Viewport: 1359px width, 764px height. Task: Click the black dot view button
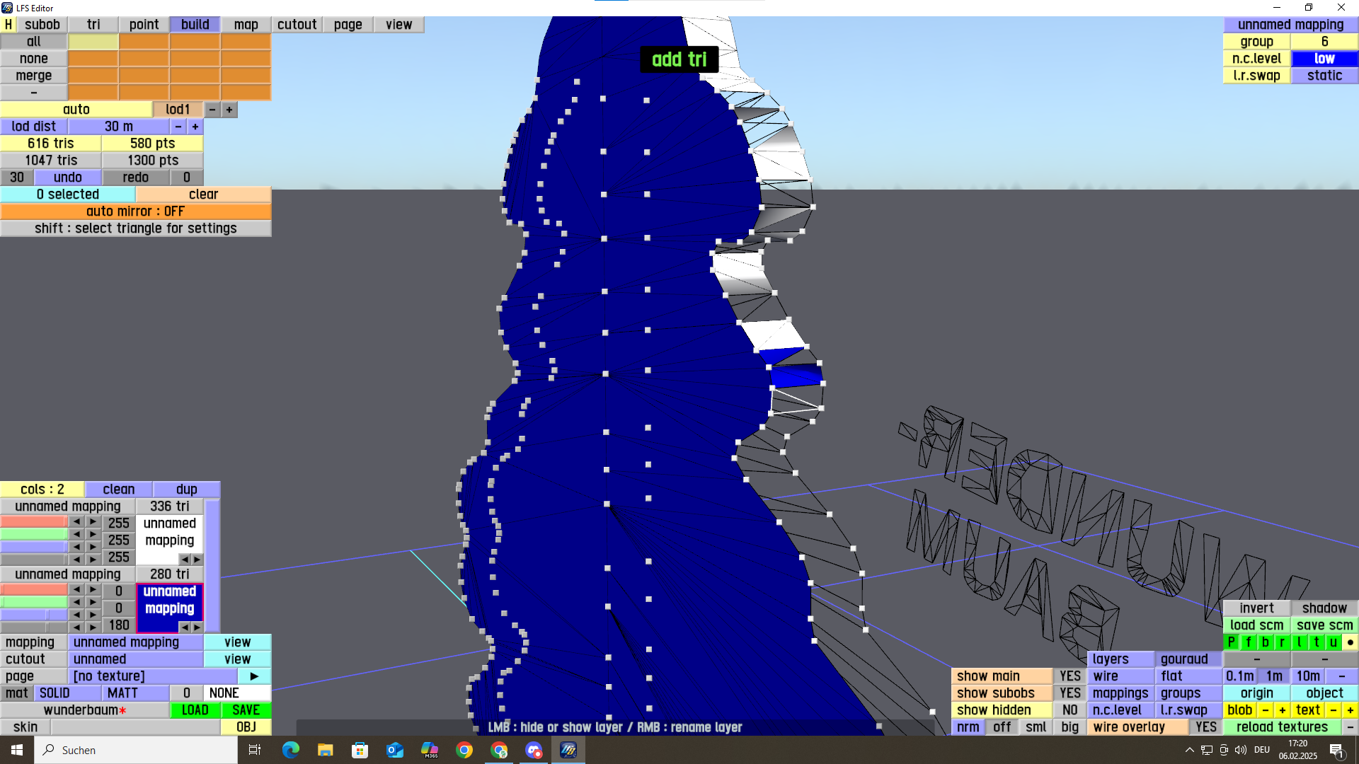click(x=1350, y=642)
